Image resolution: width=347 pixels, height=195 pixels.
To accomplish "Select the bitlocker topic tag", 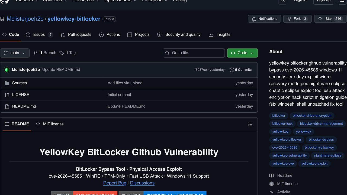I will 279,116.
